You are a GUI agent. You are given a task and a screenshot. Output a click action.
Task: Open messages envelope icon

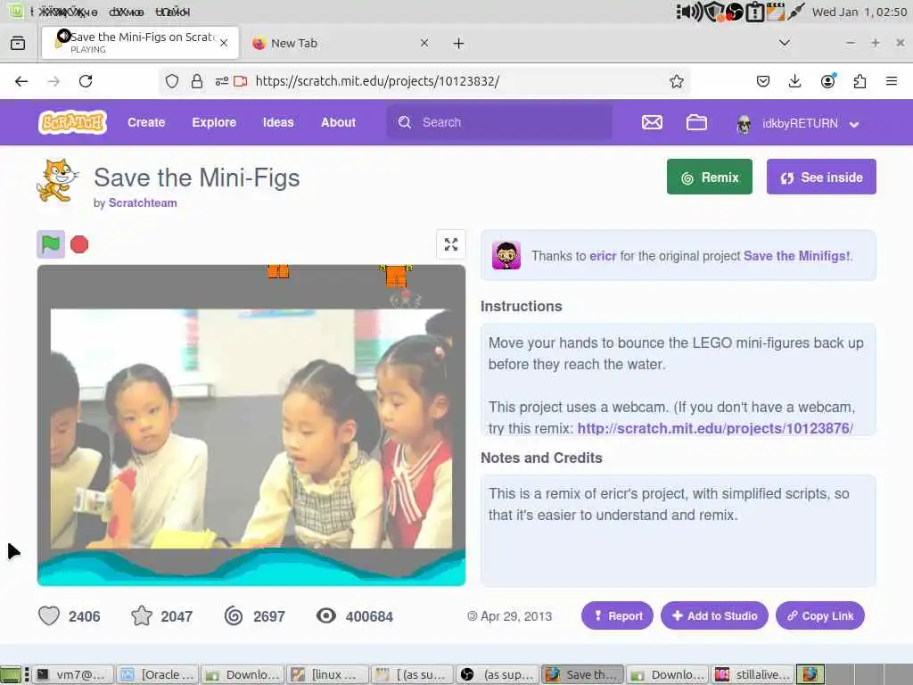[x=652, y=122]
